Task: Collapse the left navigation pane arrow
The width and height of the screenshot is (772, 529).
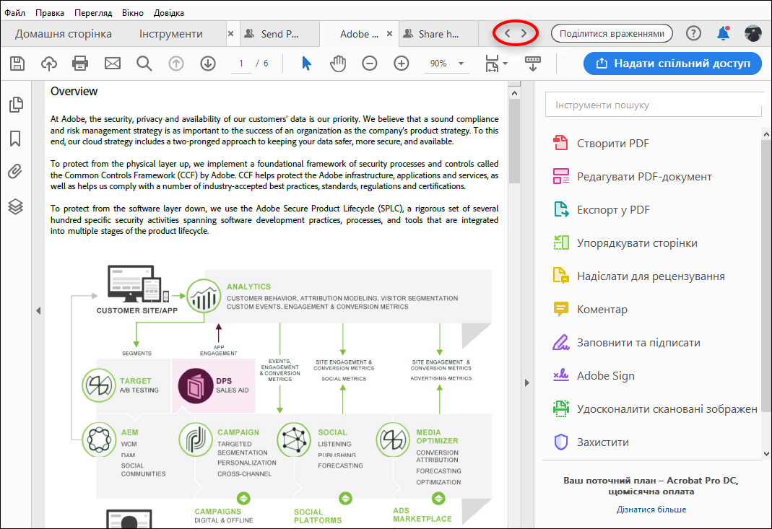Action: [x=38, y=310]
